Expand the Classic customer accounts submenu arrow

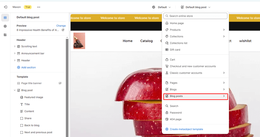[x=224, y=73]
